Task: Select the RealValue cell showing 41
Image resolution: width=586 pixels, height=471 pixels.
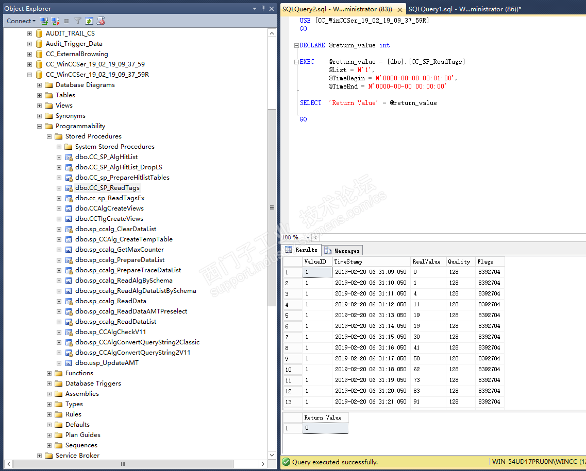Action: click(x=428, y=348)
